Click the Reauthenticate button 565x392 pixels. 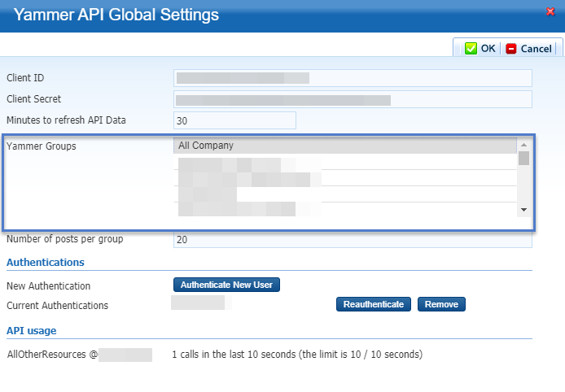pos(374,304)
